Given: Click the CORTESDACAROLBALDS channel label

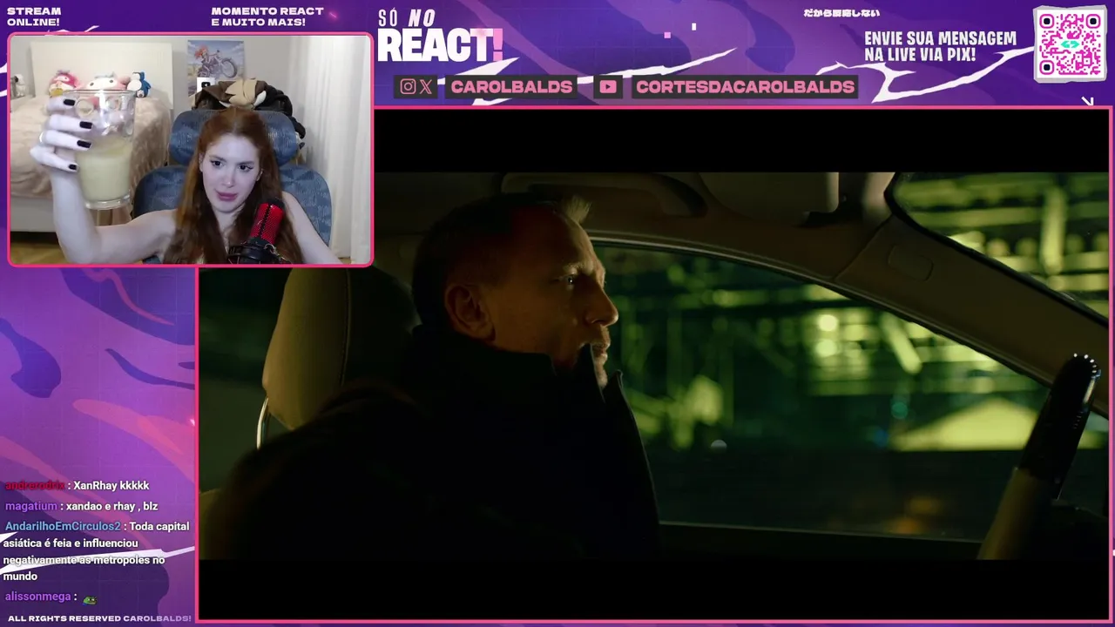Looking at the screenshot, I should click(x=745, y=87).
